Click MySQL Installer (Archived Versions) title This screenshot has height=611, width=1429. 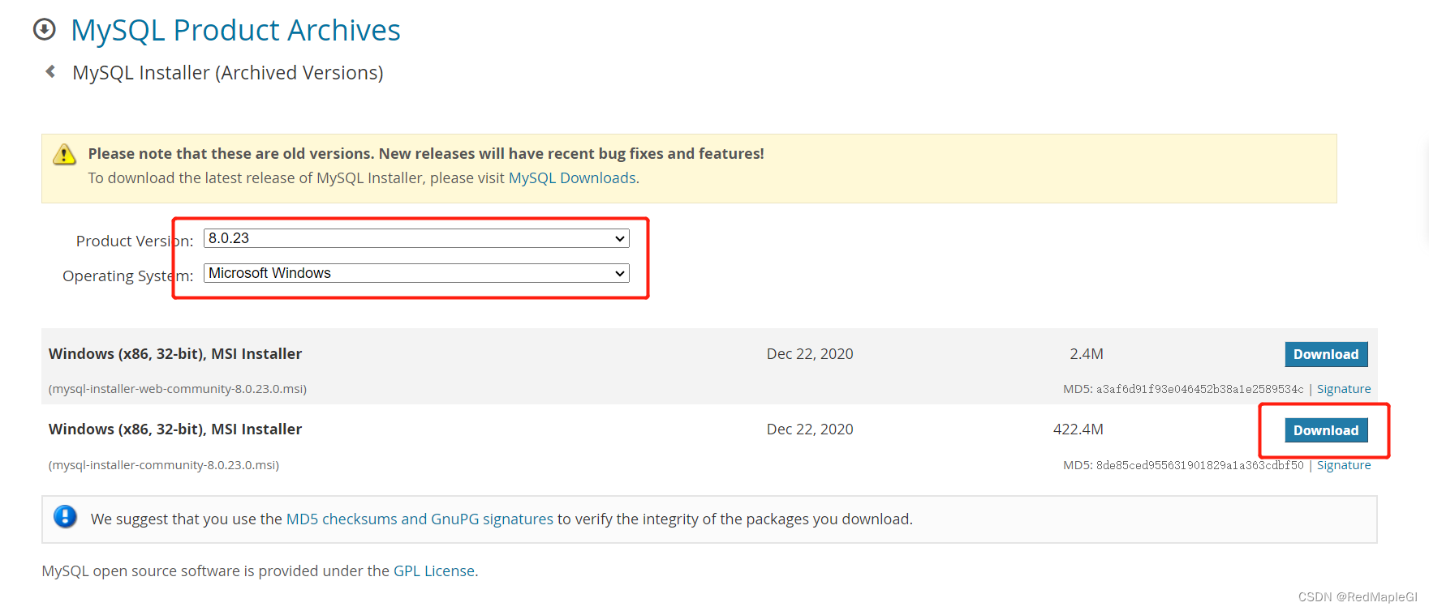tap(228, 73)
